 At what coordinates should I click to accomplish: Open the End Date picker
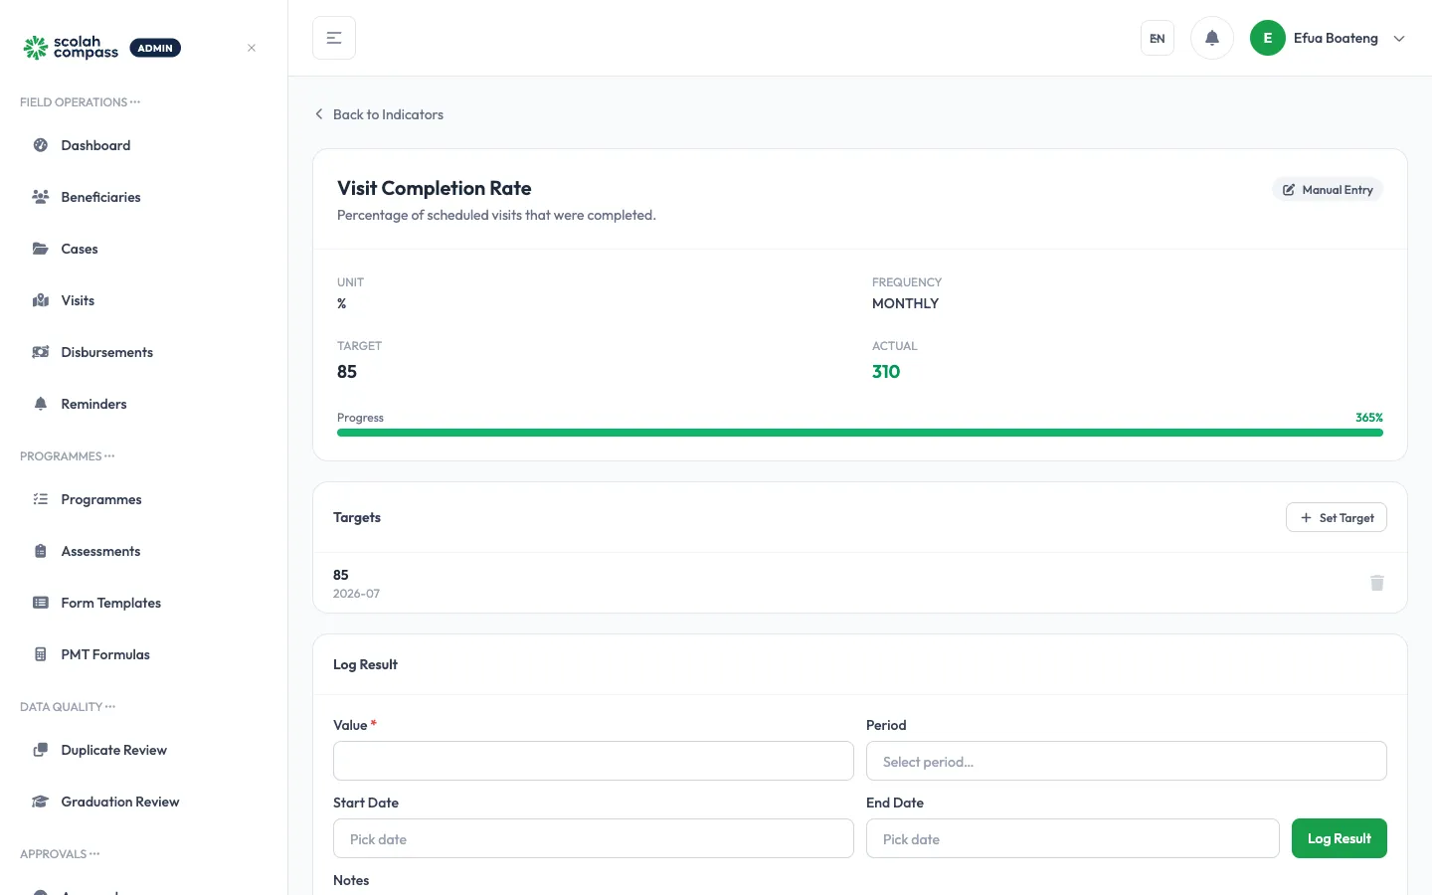click(x=1073, y=838)
